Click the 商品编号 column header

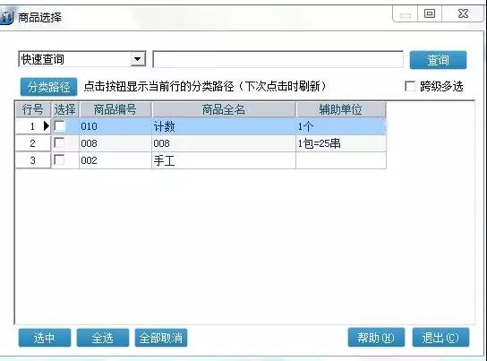(x=115, y=109)
